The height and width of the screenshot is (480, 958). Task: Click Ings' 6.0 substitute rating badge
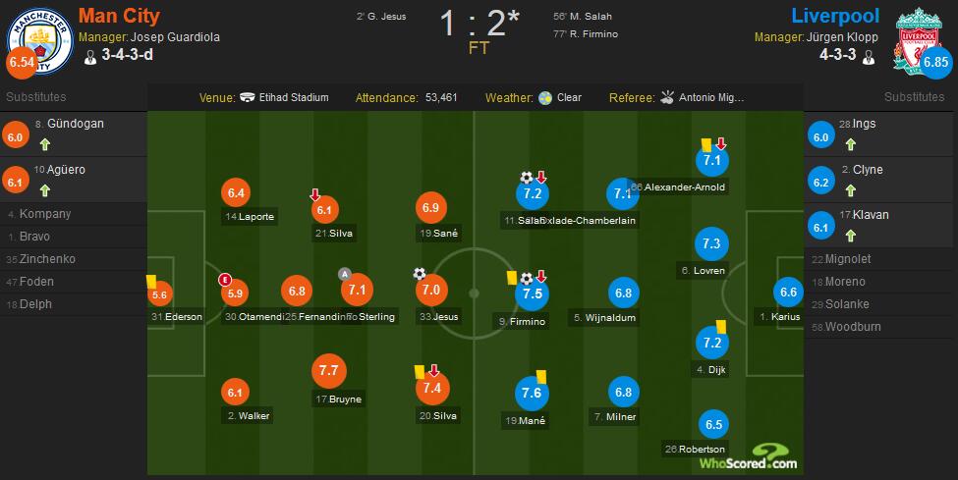[821, 136]
